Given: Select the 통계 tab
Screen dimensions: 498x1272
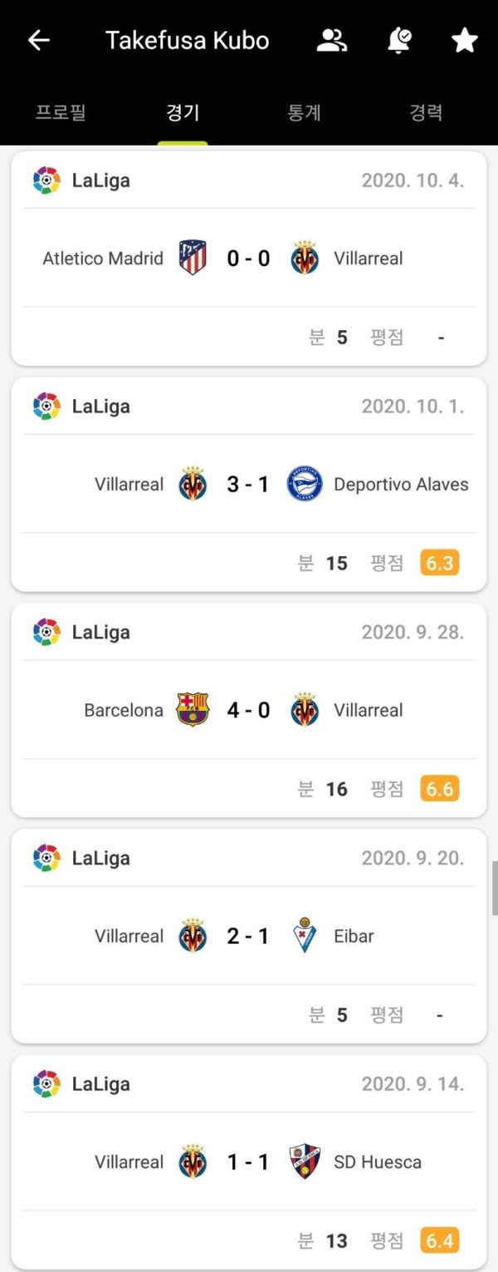Looking at the screenshot, I should point(304,113).
